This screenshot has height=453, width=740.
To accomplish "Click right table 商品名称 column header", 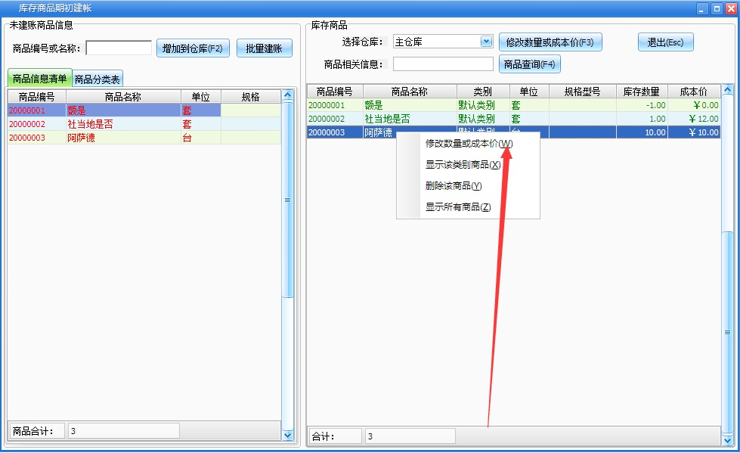I will tap(410, 92).
